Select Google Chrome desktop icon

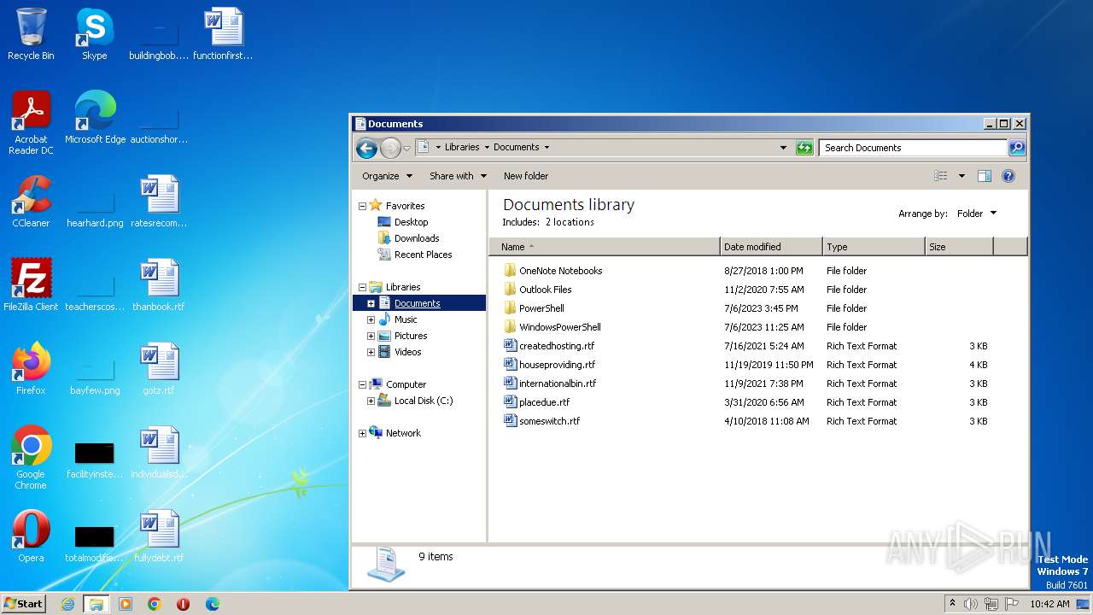pyautogui.click(x=31, y=458)
